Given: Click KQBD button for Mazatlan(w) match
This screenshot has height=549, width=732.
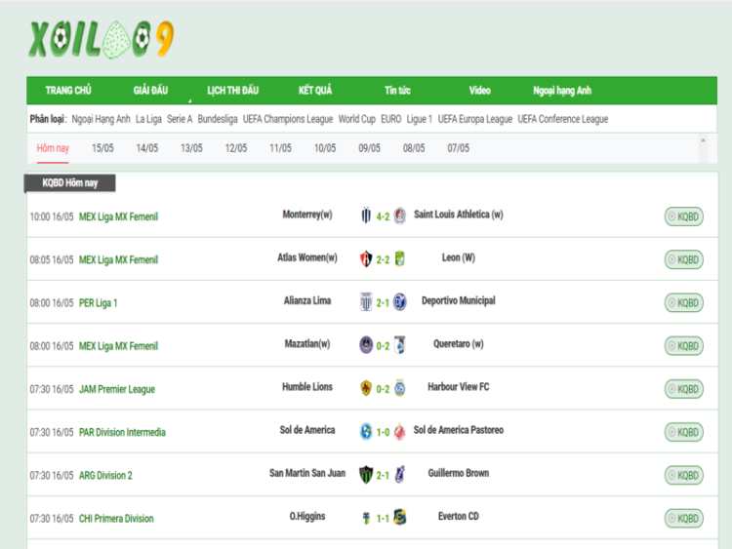Looking at the screenshot, I should pos(684,345).
